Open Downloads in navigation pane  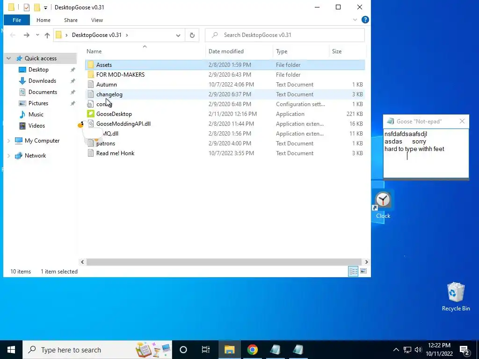click(x=42, y=81)
